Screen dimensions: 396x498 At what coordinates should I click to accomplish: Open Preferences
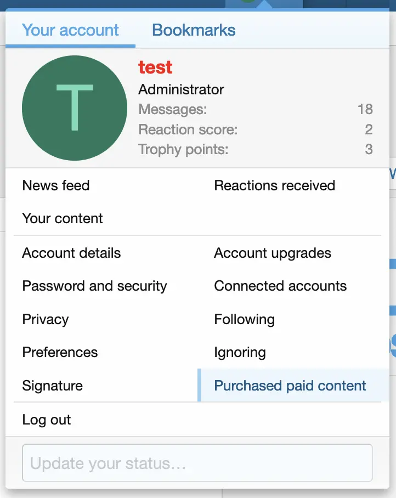(x=60, y=352)
